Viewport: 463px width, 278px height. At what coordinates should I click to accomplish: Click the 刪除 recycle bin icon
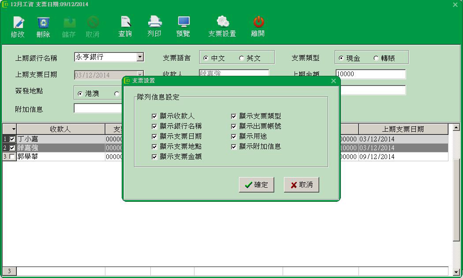tap(43, 22)
